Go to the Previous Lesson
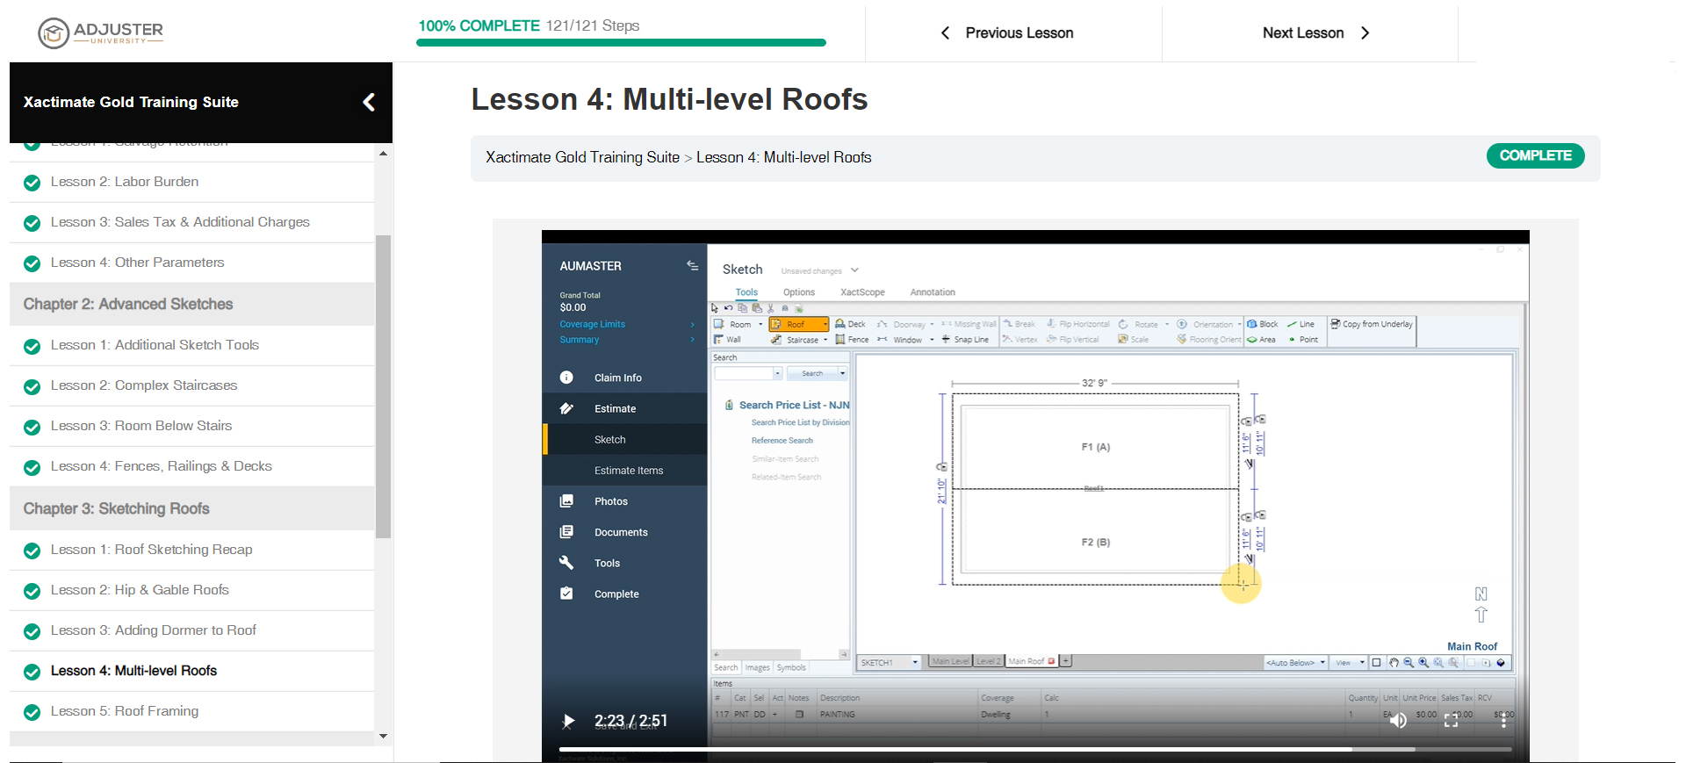The image size is (1686, 763). point(1007,33)
